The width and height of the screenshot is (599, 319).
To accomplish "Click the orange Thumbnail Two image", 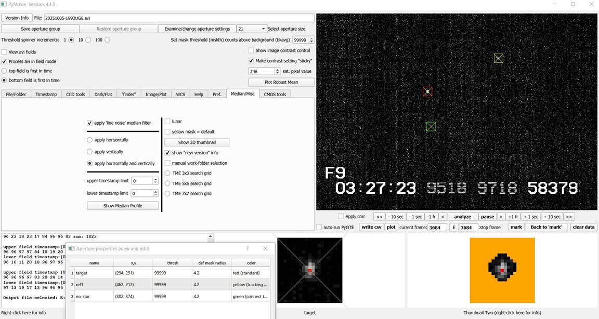I will coord(502,270).
